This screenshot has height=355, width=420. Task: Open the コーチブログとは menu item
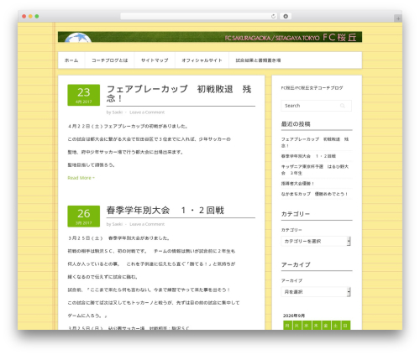pyautogui.click(x=109, y=60)
